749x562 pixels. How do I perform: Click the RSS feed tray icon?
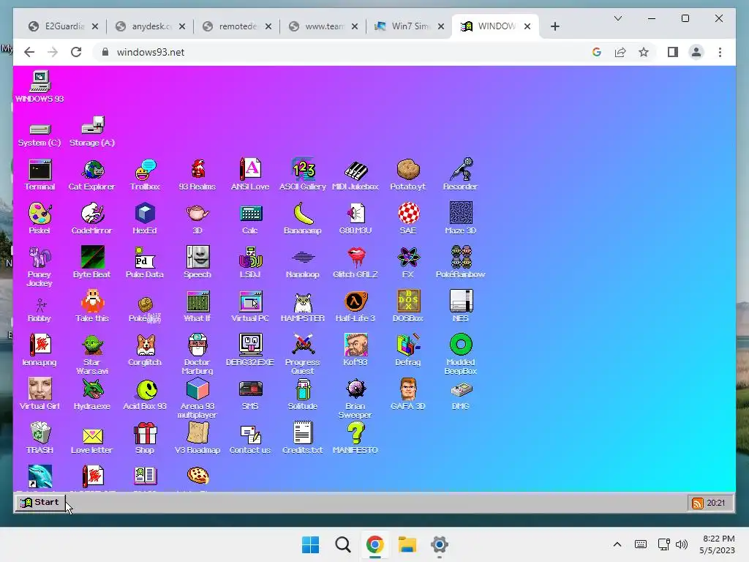[x=697, y=503]
